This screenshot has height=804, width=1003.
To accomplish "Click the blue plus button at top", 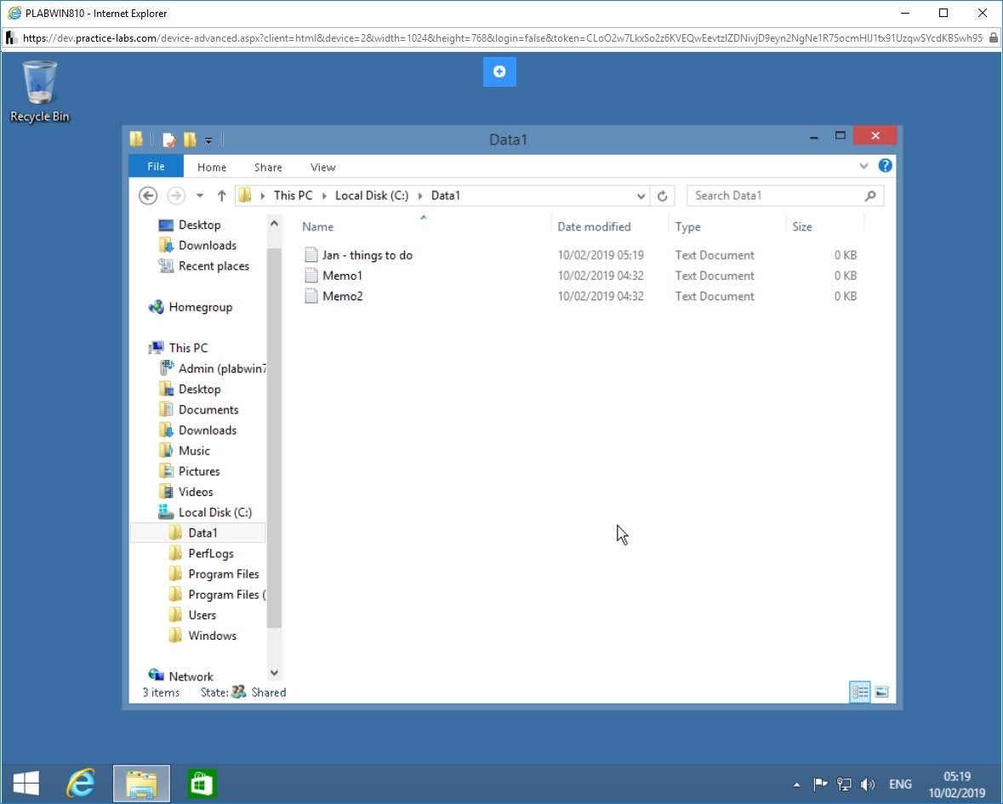I will point(499,71).
